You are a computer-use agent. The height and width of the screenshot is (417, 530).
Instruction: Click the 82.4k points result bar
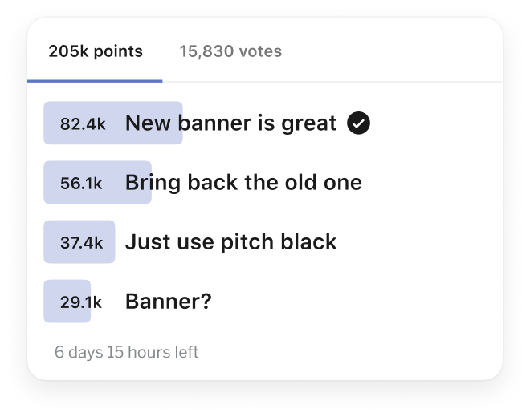(x=113, y=123)
